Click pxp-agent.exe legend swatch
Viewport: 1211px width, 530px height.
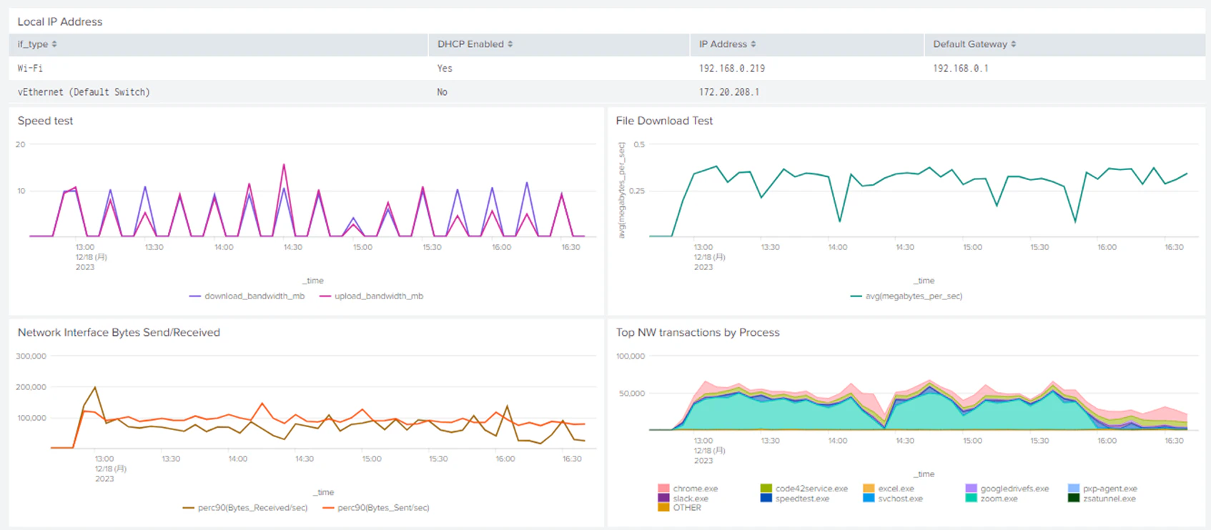pos(1074,489)
